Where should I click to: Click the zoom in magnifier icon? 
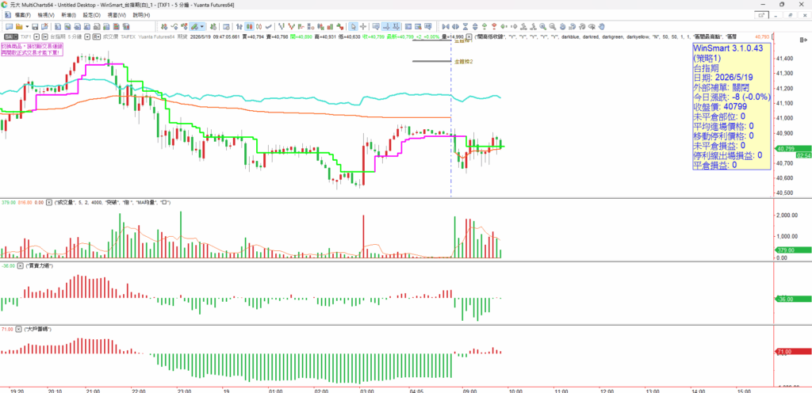point(542,26)
